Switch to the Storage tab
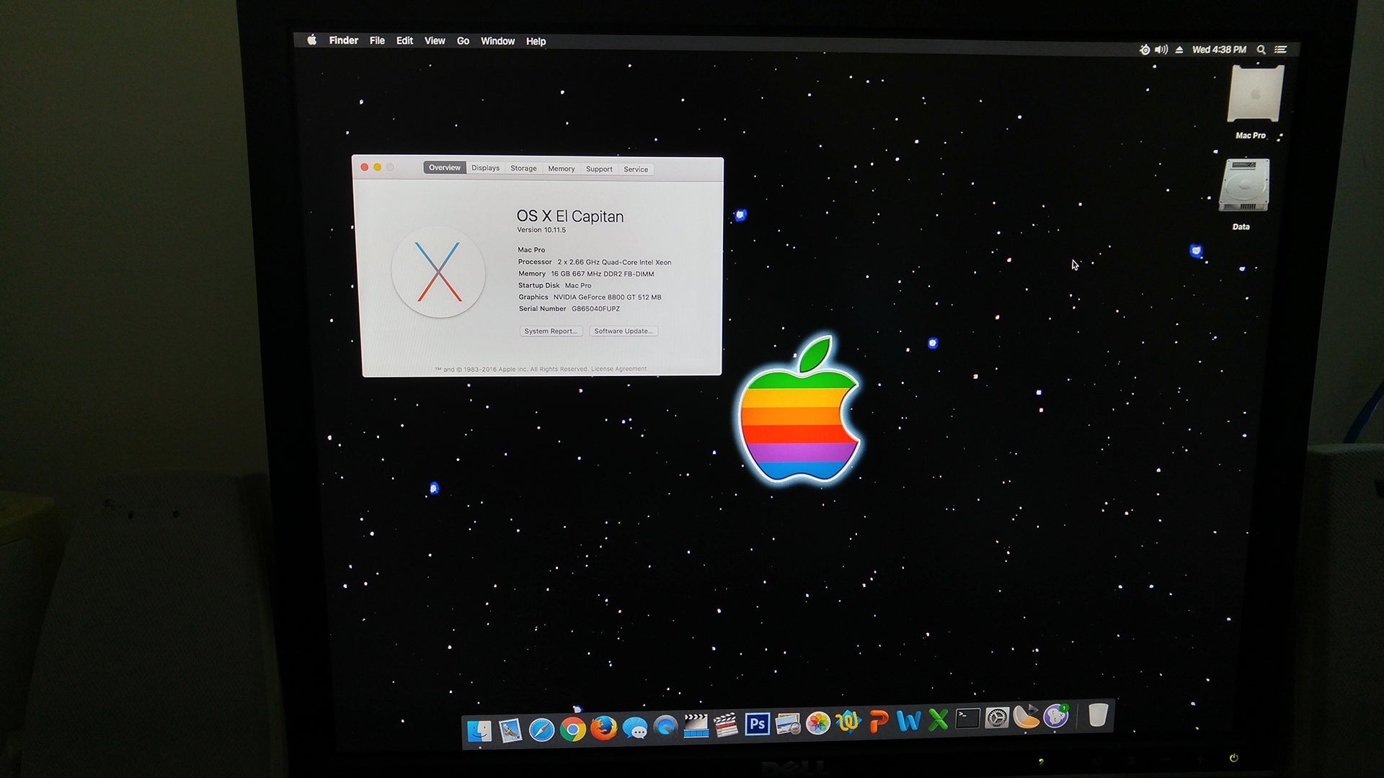 [523, 169]
